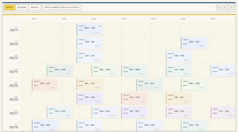
Task: Star the IRQ v NOR match
Action: [x=145, y=109]
